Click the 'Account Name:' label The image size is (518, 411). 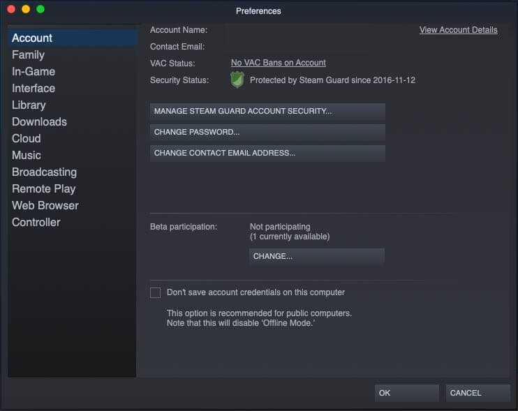click(179, 30)
